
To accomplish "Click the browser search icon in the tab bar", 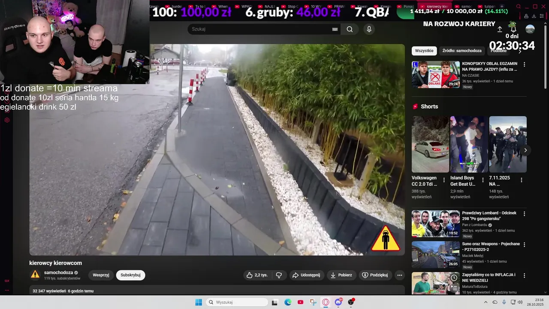I will click(x=518, y=6).
